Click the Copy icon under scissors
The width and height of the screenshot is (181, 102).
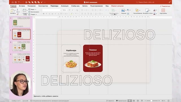pyautogui.click(x=18, y=12)
